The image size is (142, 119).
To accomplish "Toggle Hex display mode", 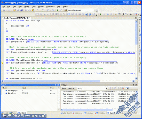I will tap(131, 14).
